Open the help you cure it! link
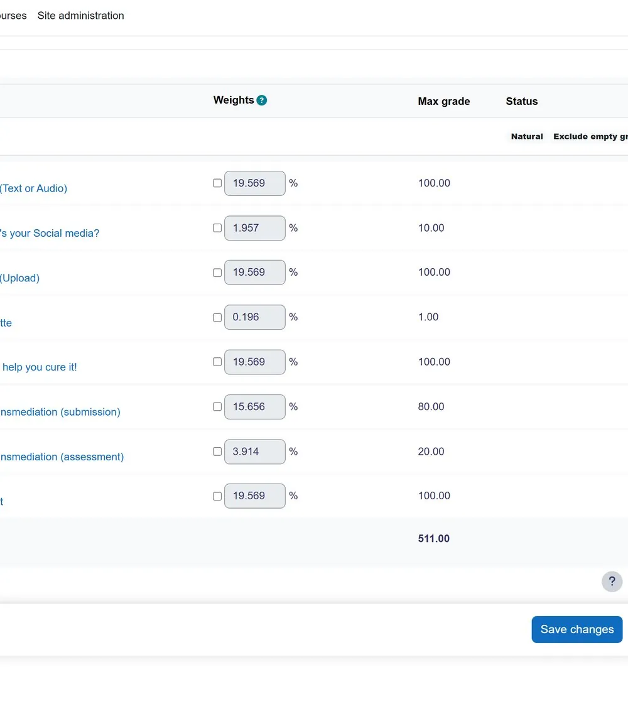This screenshot has height=709, width=628. tap(40, 367)
